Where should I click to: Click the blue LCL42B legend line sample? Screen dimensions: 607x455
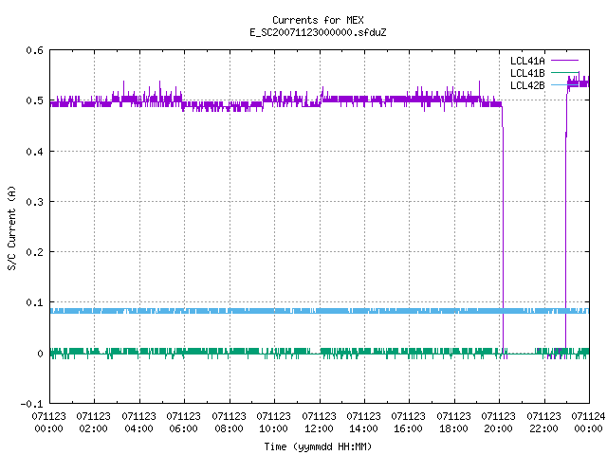[564, 85]
